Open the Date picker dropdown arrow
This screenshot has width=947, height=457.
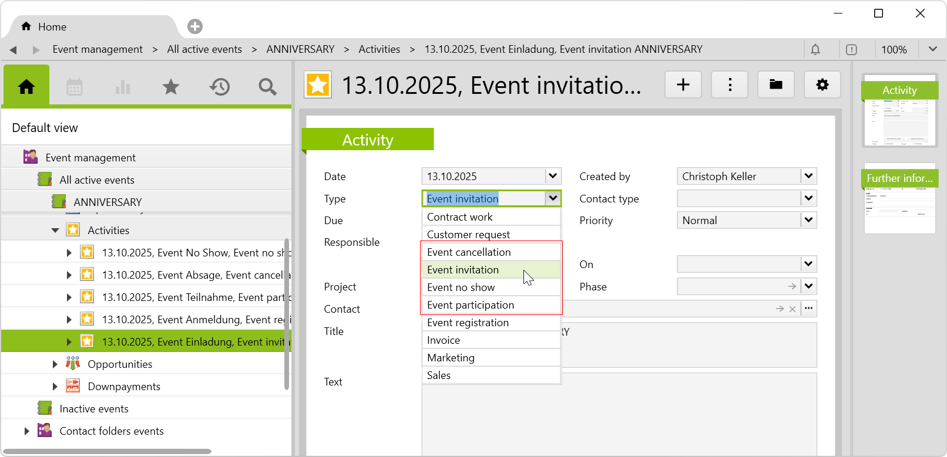click(x=552, y=176)
